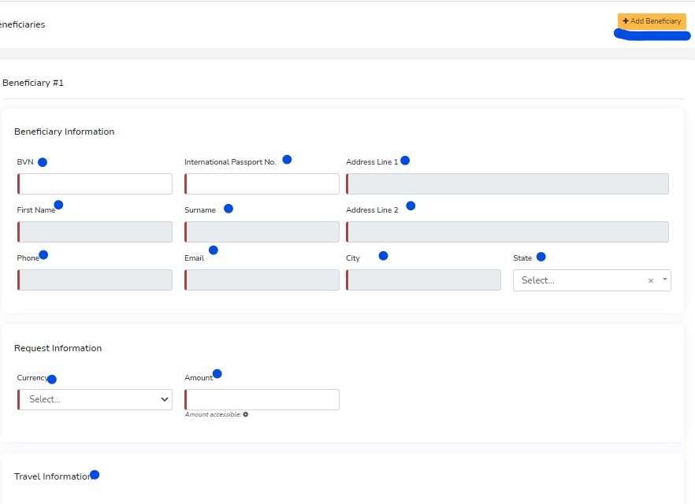
Task: Click the State dropdown caret arrow
Action: (665, 279)
